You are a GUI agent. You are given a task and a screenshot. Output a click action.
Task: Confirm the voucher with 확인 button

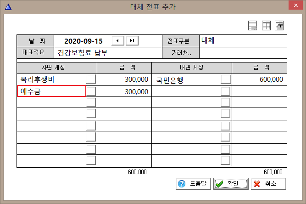coord(231,184)
